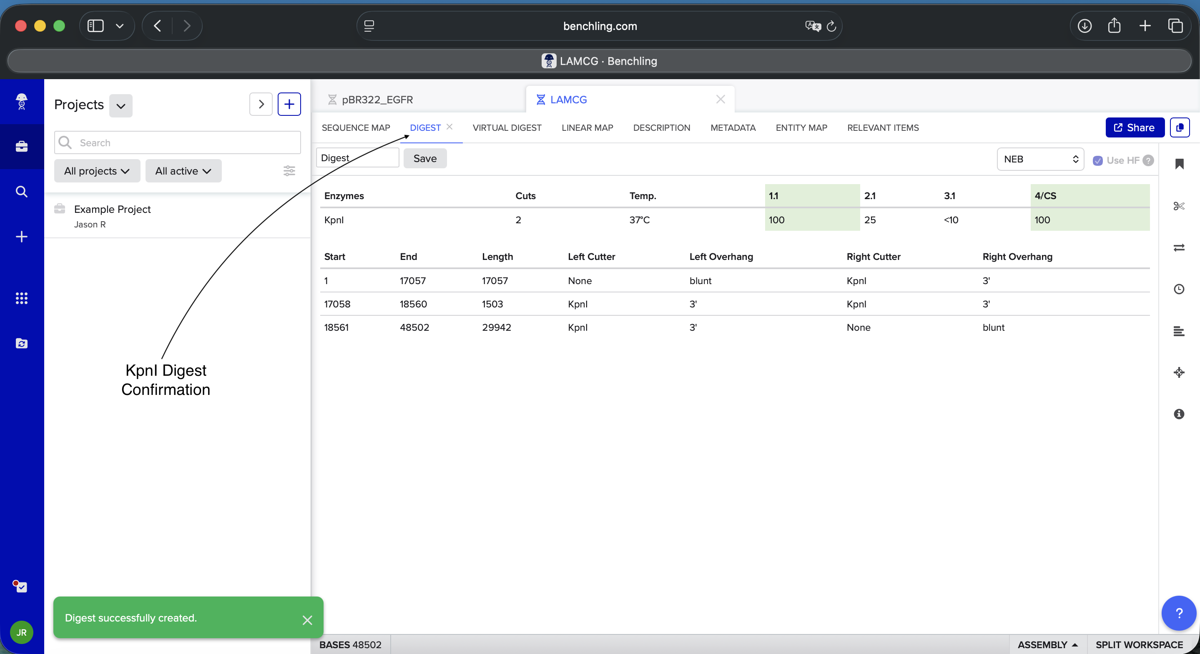Click the scissors digest icon in right sidebar

pos(1179,206)
